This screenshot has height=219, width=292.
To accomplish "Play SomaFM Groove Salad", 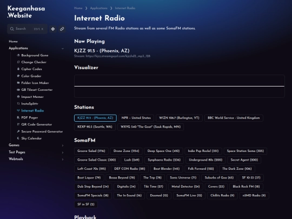I will pyautogui.click(x=91, y=151).
